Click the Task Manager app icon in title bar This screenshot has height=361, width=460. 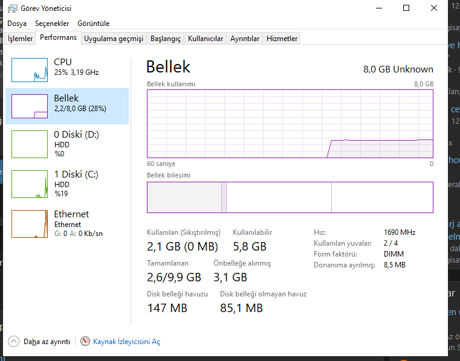pyautogui.click(x=12, y=8)
